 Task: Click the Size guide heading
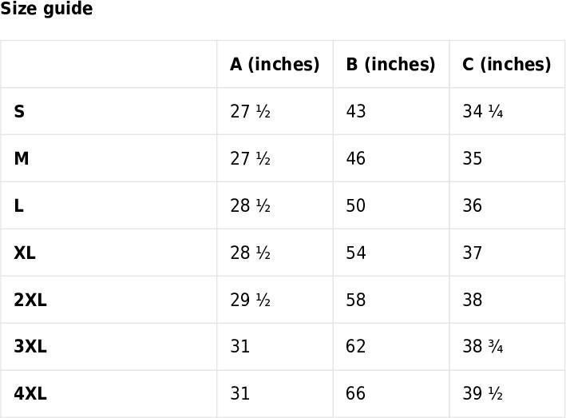tap(46, 8)
